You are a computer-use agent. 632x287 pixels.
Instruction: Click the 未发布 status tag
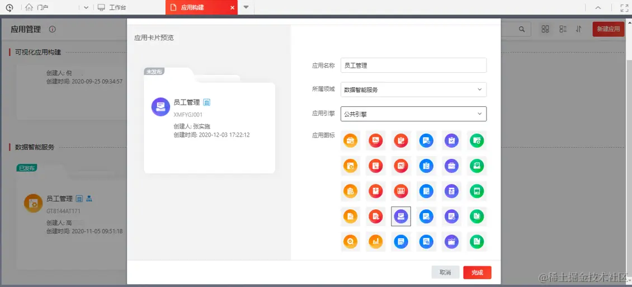click(154, 72)
